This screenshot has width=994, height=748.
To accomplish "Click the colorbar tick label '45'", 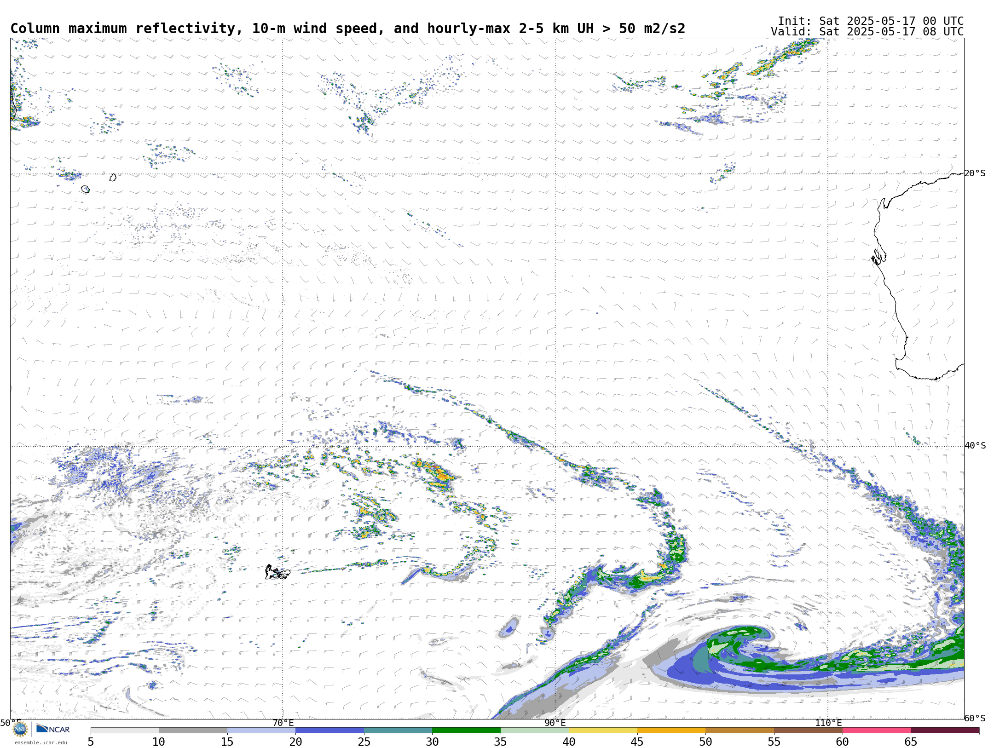I will point(637,742).
